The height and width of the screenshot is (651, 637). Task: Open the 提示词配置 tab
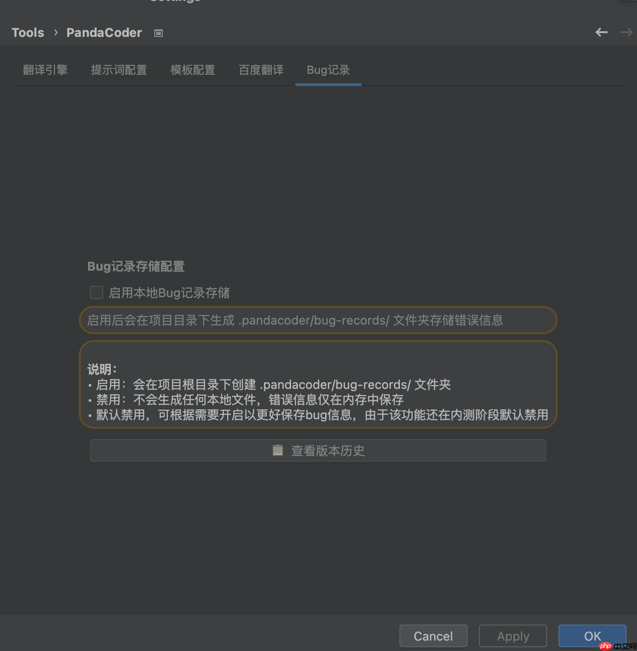pyautogui.click(x=119, y=70)
